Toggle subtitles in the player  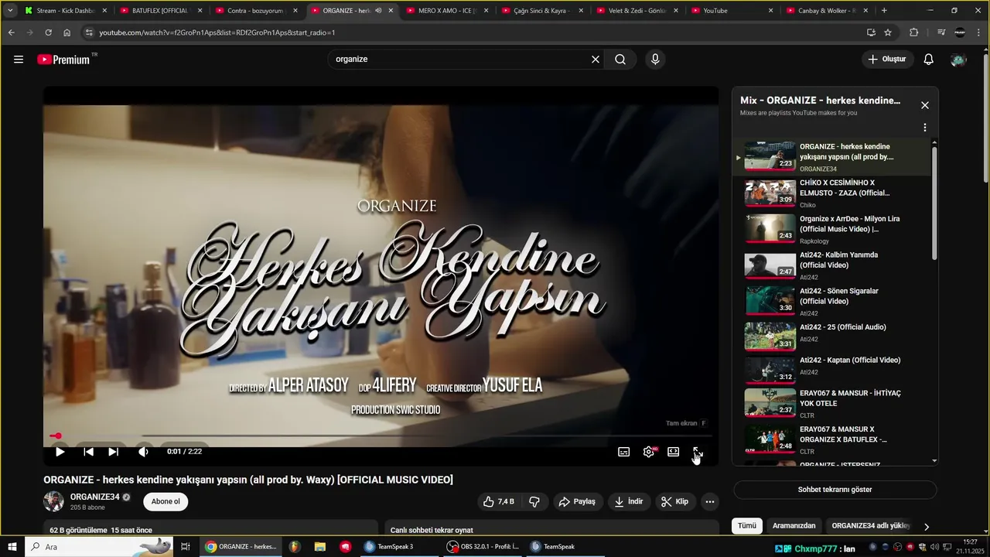624,452
